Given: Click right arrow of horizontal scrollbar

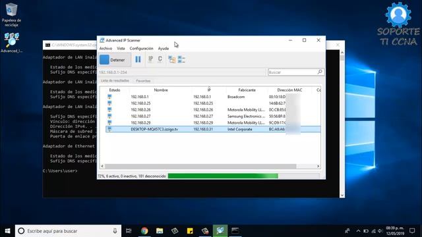Looking at the screenshot, I should [x=318, y=167].
